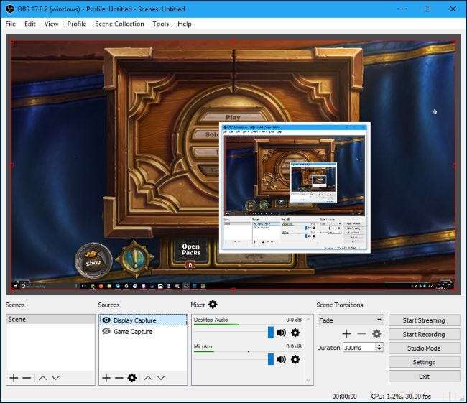
Task: Show the hidden Game Capture source
Action: click(106, 332)
